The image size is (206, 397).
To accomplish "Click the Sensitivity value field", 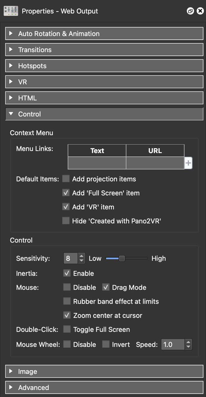I will (71, 258).
